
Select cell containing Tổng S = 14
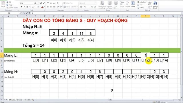(x=34, y=45)
